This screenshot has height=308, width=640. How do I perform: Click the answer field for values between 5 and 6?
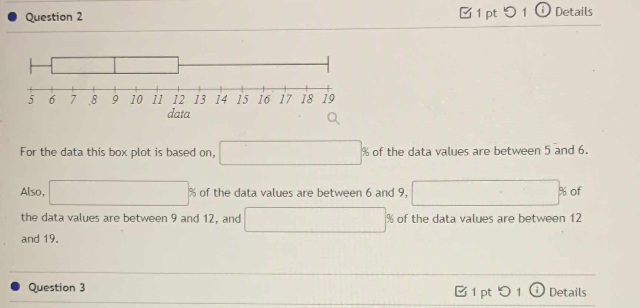(290, 152)
